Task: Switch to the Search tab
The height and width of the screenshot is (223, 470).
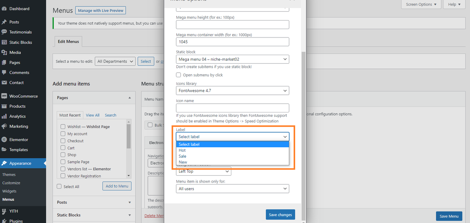Action: (x=111, y=115)
